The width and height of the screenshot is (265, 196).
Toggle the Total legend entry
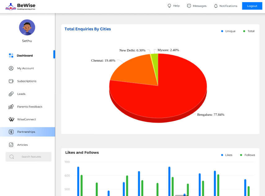tap(249, 31)
